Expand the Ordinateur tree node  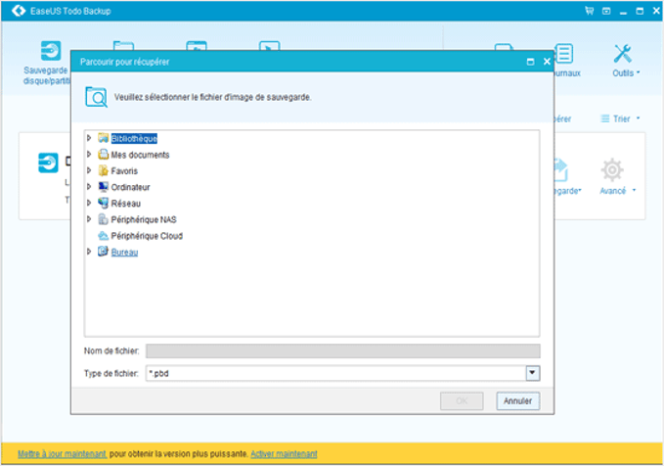click(x=89, y=187)
